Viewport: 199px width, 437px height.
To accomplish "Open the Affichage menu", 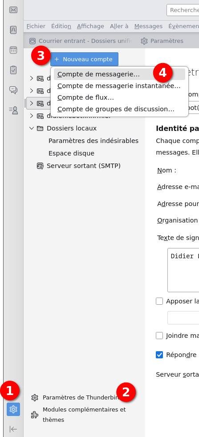I will (90, 26).
